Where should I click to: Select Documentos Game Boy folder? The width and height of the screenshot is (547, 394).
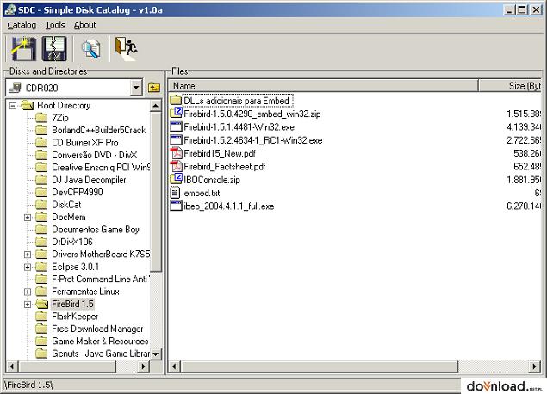[x=96, y=230]
